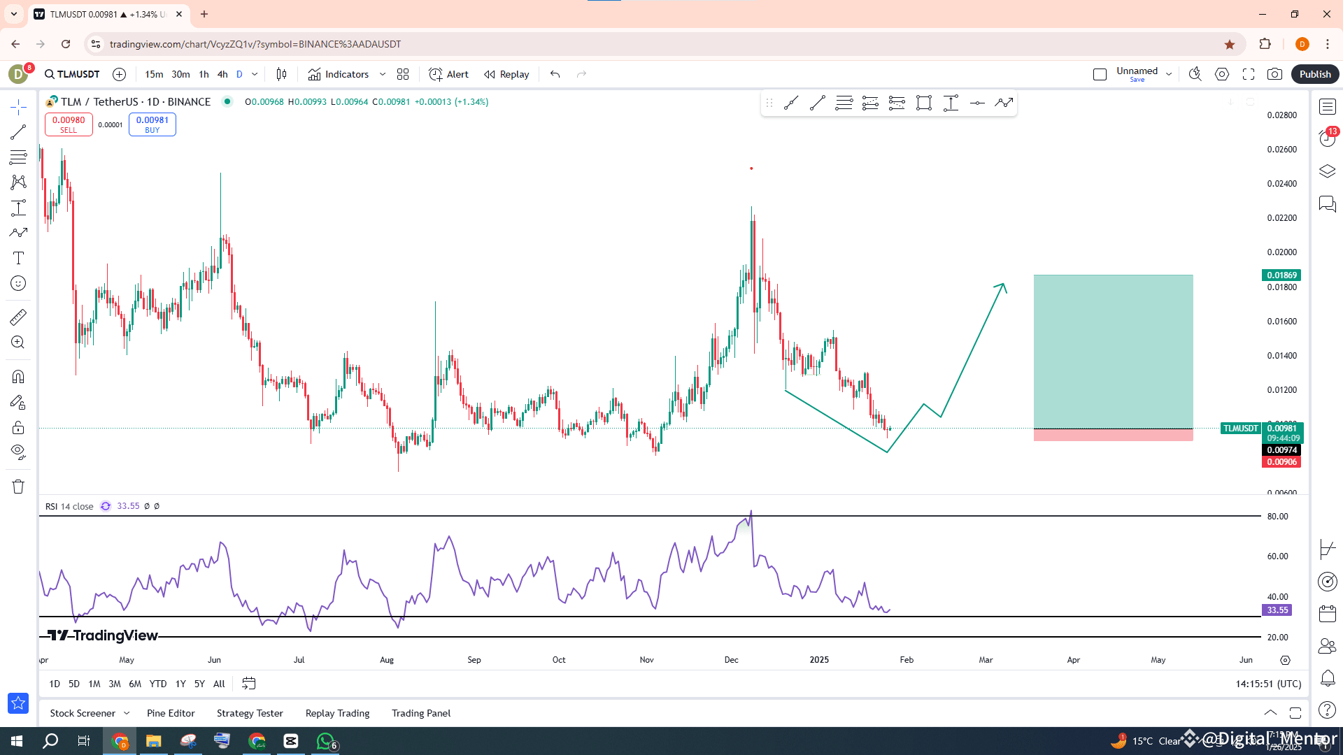Screen dimensions: 1343x755
Task: Switch to the Strategy Tester tab
Action: point(250,713)
